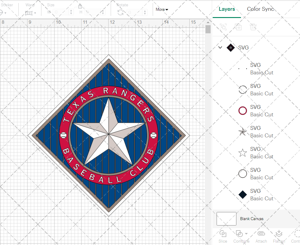This screenshot has height=245, width=300.
Task: Toggle the size lock aspect ratio icon
Action: click(x=80, y=6)
